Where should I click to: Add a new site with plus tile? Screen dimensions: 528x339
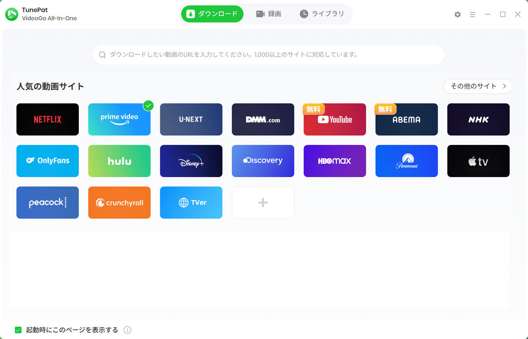[x=263, y=203]
